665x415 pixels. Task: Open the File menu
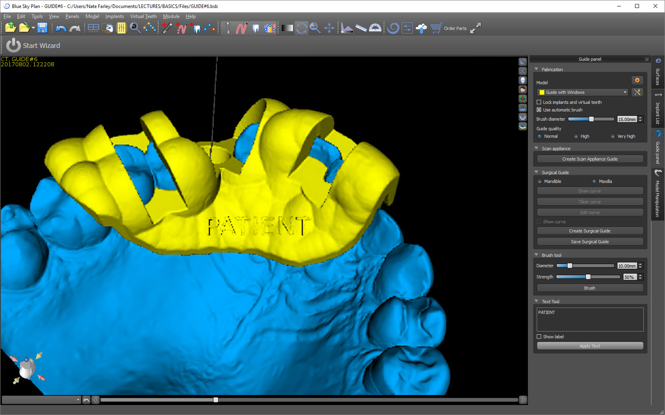coord(7,16)
